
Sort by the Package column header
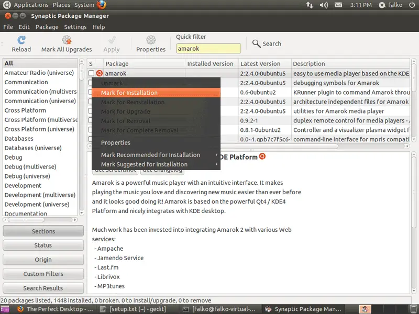[x=144, y=64]
